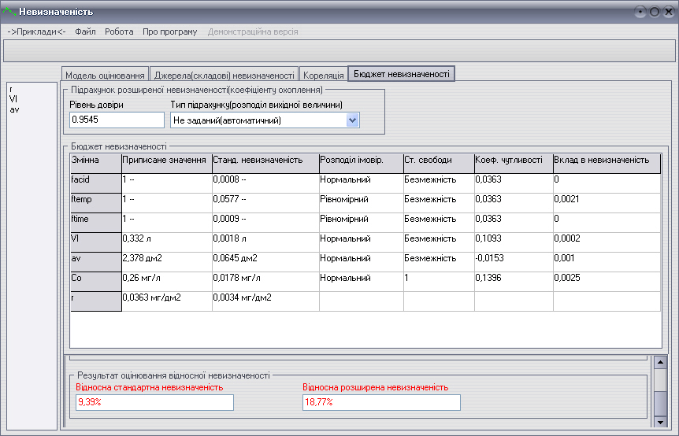Select the av row header in table
679x436 pixels.
[95, 262]
